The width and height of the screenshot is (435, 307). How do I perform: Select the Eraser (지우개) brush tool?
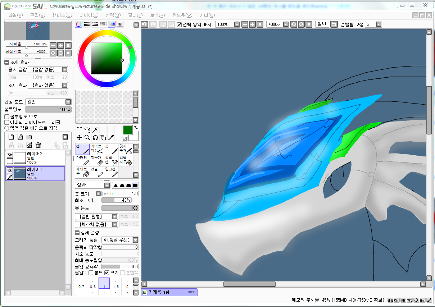pos(97,160)
